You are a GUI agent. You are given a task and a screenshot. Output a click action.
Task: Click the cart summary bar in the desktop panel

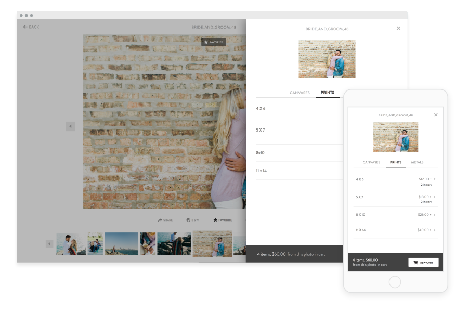[x=295, y=254]
